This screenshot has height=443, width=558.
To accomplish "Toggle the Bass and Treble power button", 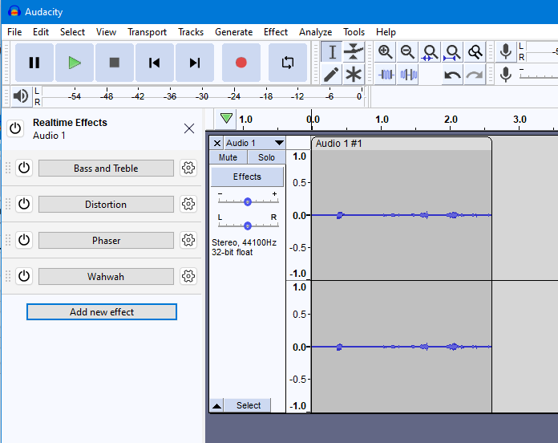I will (x=24, y=168).
